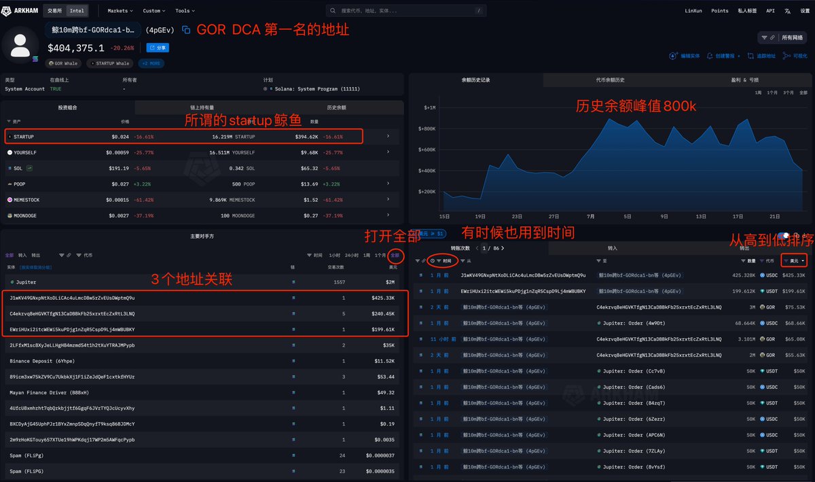Open the 美元 sort dropdown in transfers

795,260
